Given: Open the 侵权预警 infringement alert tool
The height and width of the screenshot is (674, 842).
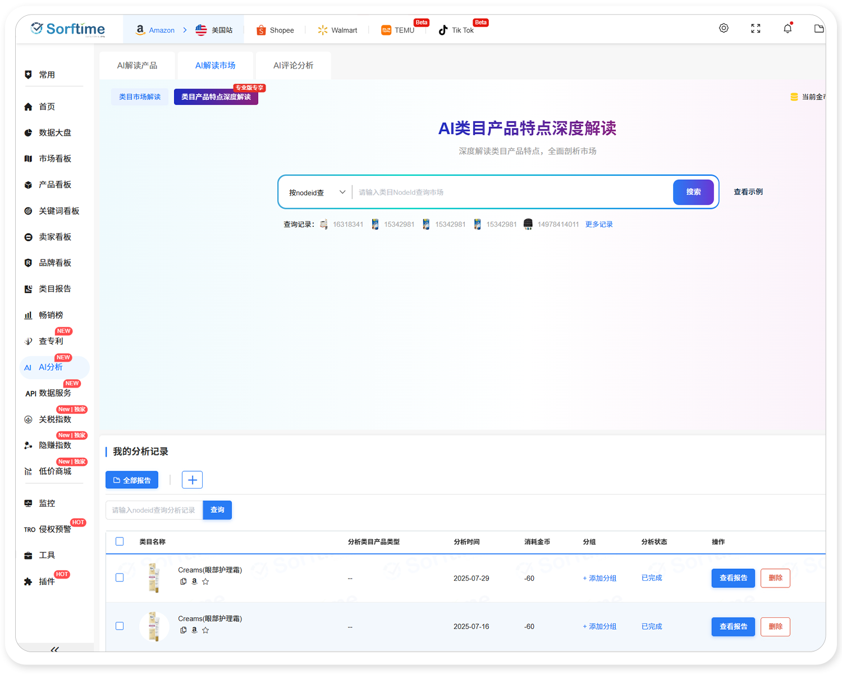Looking at the screenshot, I should 54,529.
